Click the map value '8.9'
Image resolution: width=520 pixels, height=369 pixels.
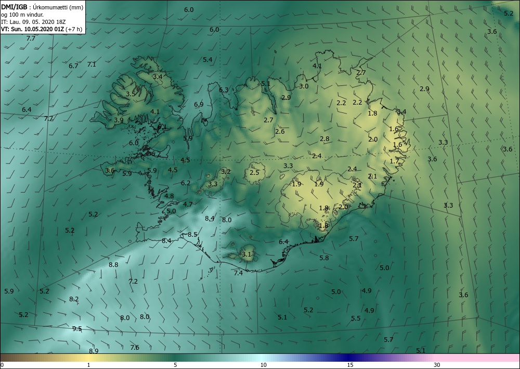94,351
